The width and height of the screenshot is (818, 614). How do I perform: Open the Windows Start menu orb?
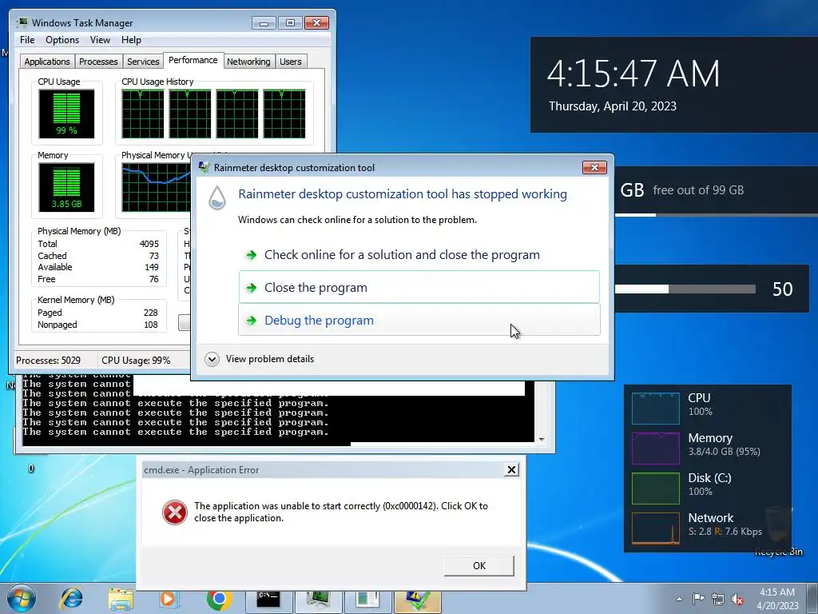pos(22,598)
